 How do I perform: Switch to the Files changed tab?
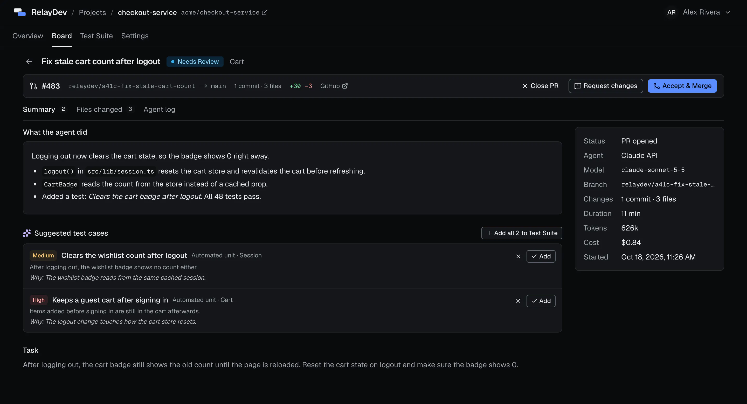[106, 110]
